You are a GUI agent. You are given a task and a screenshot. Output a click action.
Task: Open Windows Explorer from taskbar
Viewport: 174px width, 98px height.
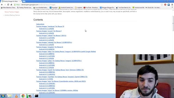point(10,96)
